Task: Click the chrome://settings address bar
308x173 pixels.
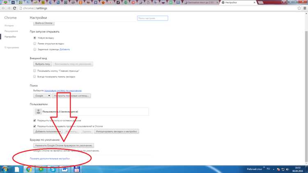Action: [x=157, y=8]
